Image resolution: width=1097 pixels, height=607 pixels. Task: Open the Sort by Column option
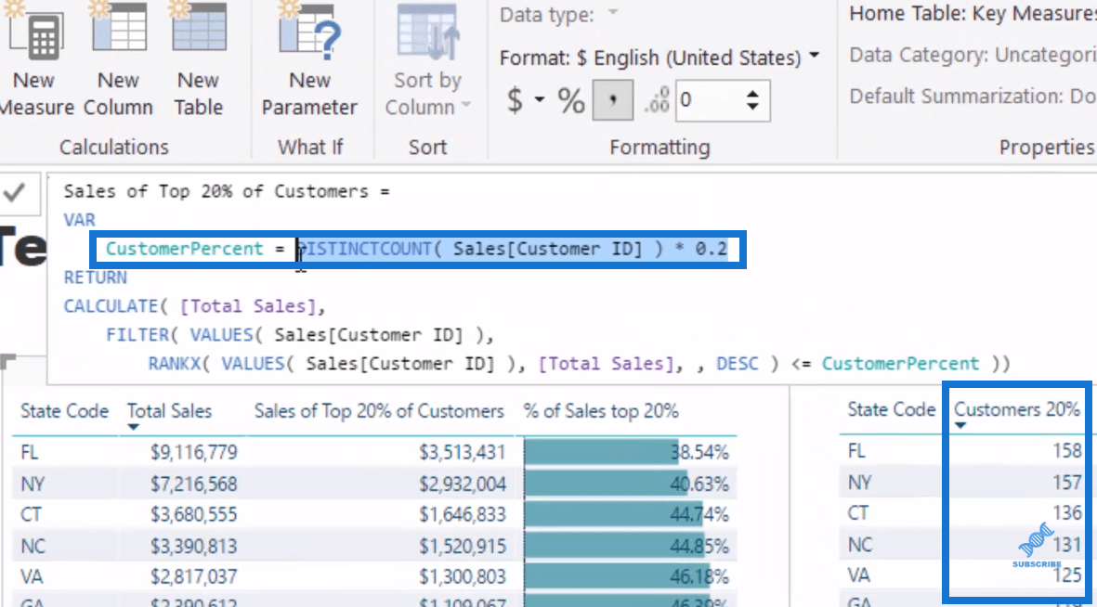[x=427, y=61]
